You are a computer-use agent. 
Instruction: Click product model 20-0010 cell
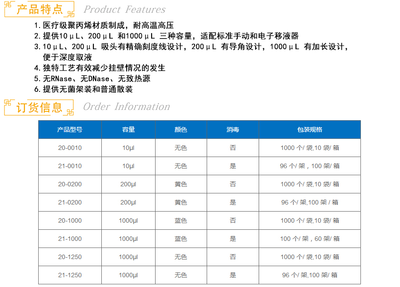pyautogui.click(x=70, y=148)
